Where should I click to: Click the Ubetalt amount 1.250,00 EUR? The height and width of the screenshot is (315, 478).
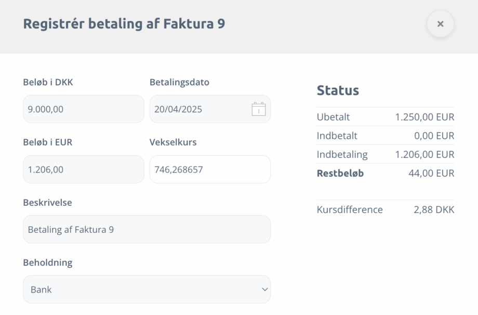coord(424,117)
